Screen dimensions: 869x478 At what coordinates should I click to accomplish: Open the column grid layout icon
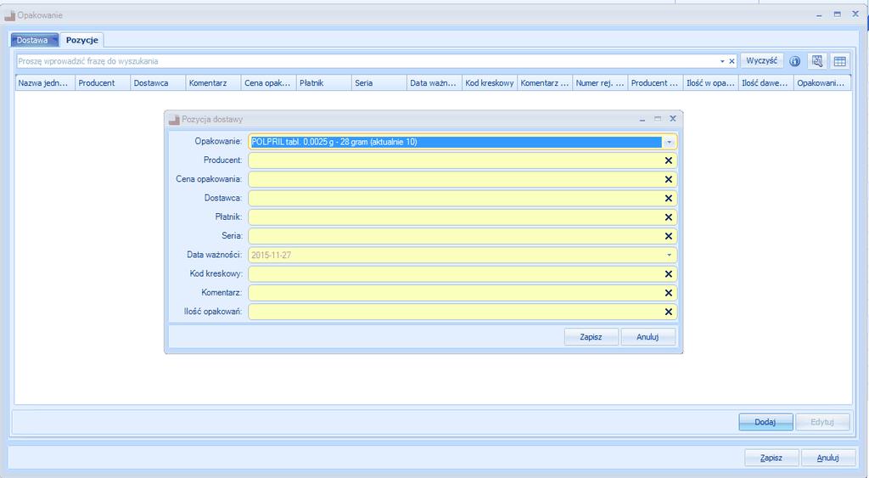[840, 61]
